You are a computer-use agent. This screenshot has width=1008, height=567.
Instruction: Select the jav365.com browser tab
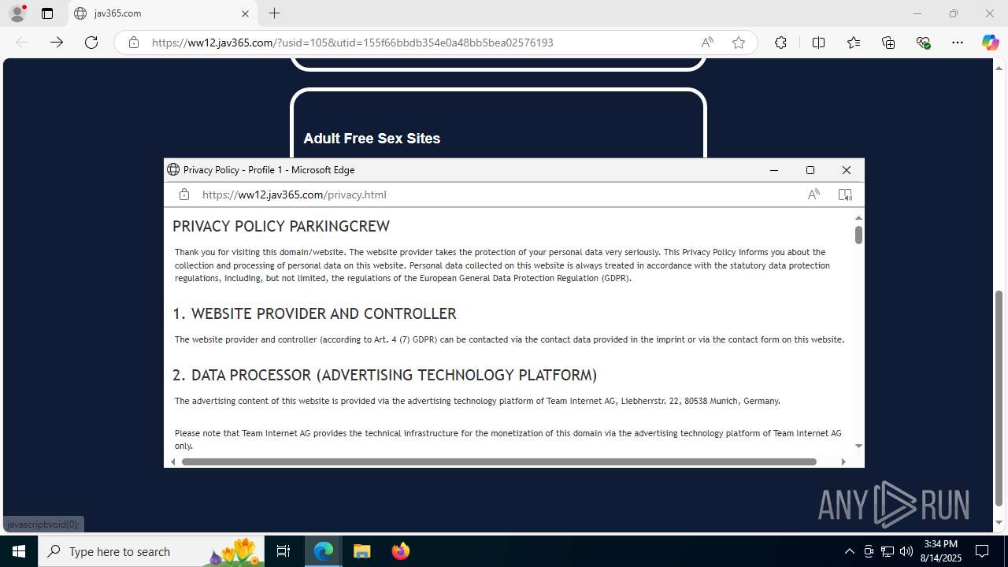(163, 13)
